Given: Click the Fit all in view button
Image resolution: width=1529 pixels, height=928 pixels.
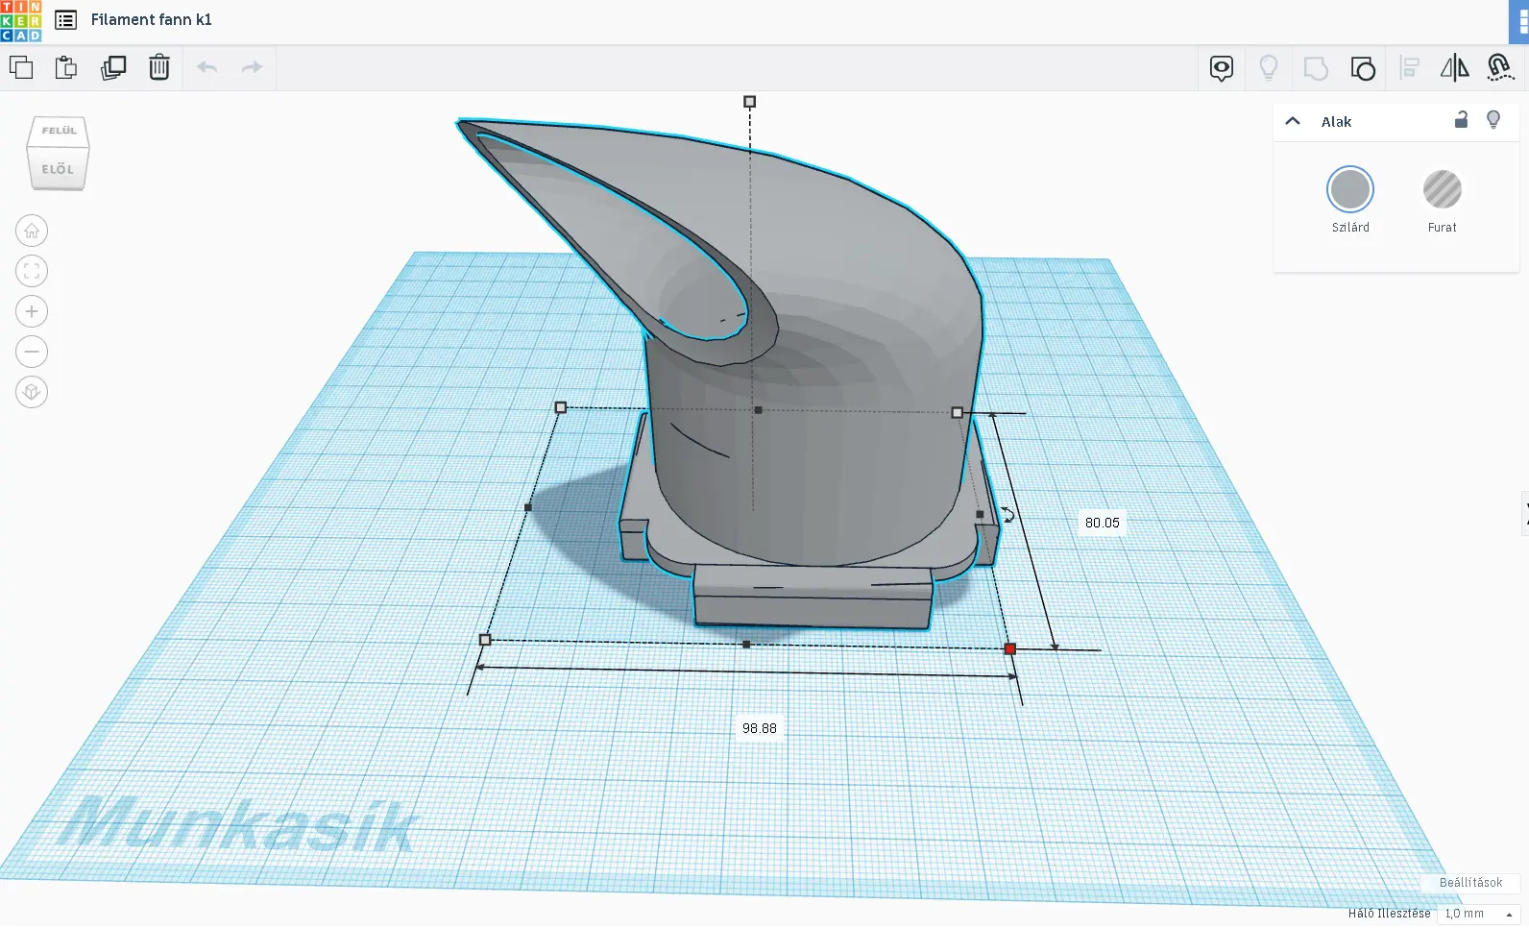Looking at the screenshot, I should tap(32, 271).
